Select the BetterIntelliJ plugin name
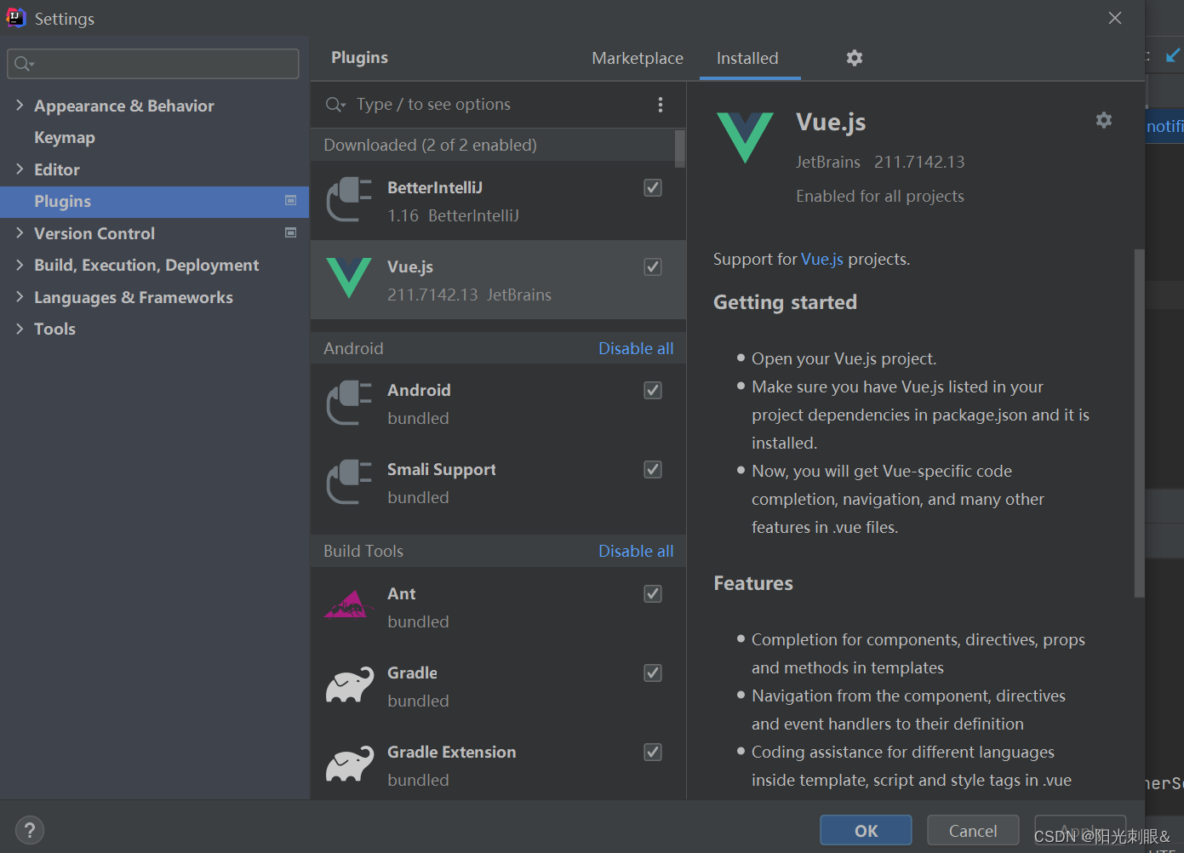Viewport: 1184px width, 853px height. (x=435, y=187)
